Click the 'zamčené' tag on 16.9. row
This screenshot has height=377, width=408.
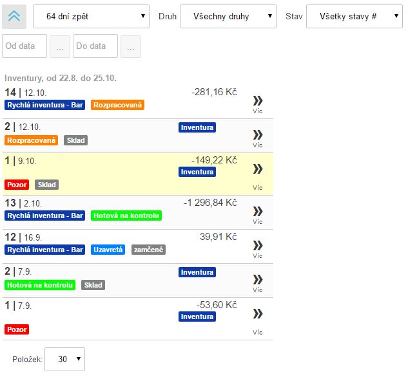pos(149,250)
